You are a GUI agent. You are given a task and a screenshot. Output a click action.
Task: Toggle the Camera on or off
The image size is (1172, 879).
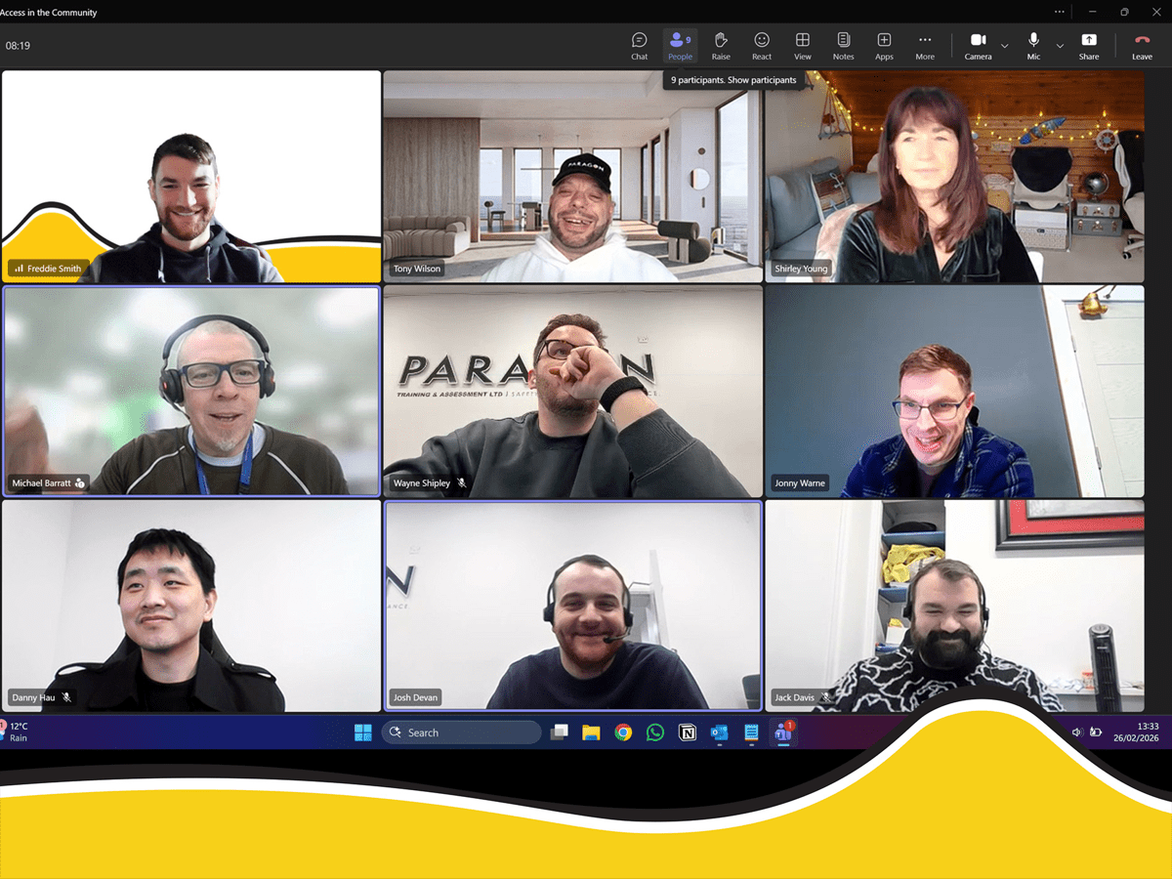point(978,45)
